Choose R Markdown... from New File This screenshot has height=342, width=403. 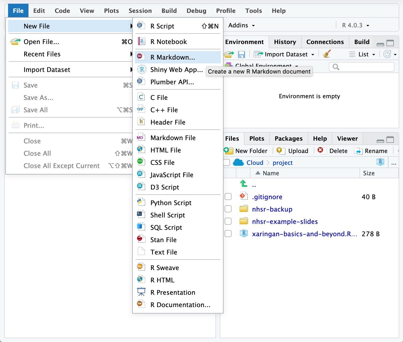178,57
